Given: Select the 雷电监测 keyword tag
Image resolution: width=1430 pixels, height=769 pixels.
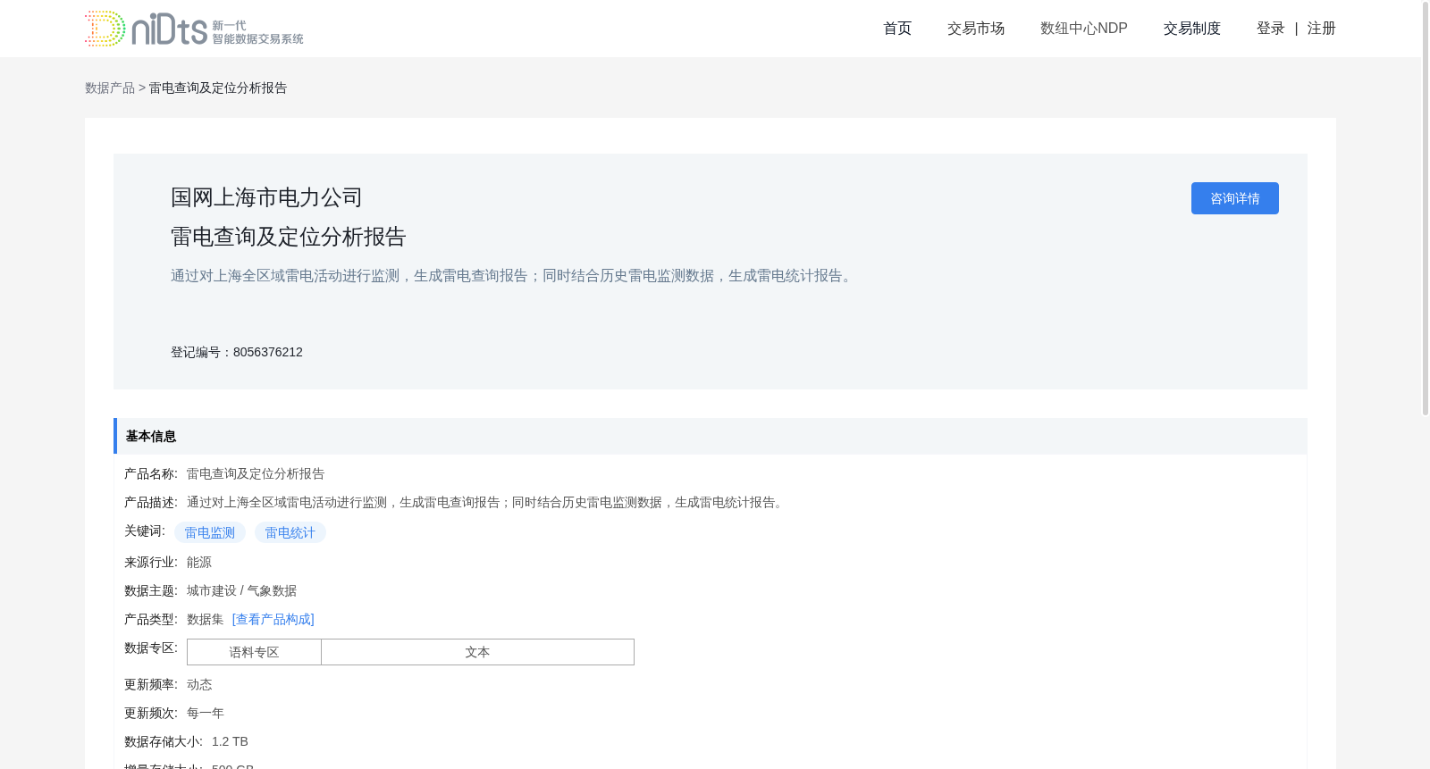Looking at the screenshot, I should 210,532.
